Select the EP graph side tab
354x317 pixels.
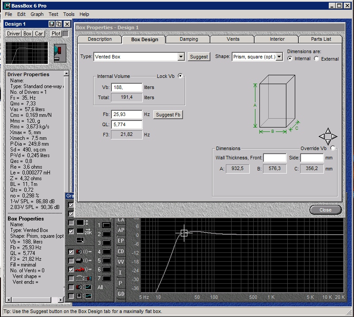coord(121,241)
